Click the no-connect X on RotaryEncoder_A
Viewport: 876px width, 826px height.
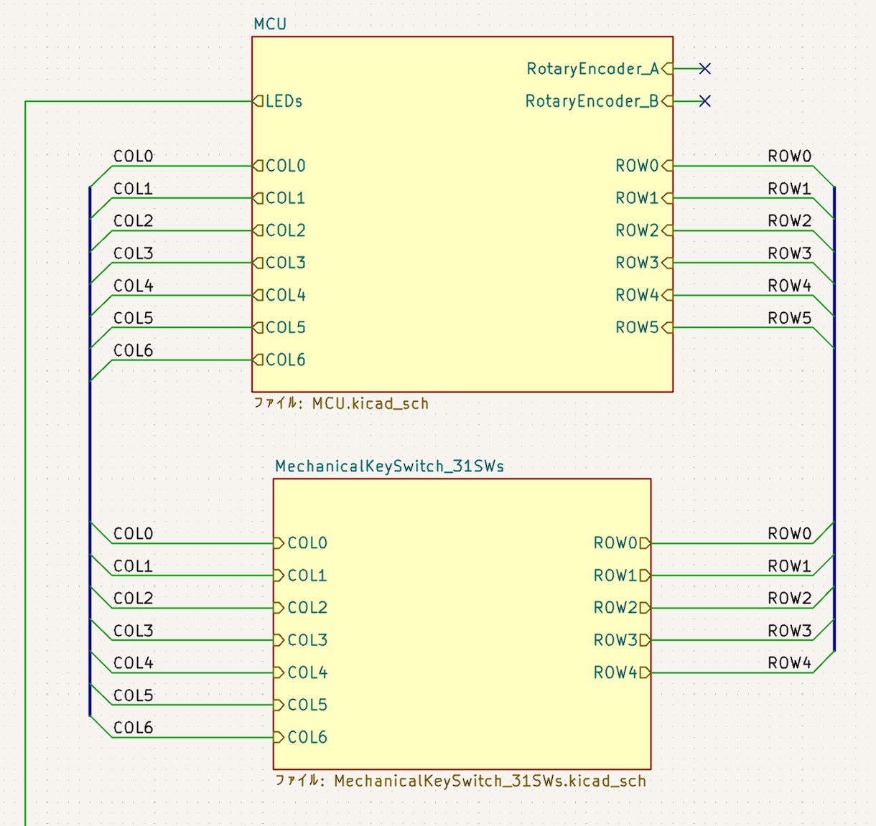(704, 69)
